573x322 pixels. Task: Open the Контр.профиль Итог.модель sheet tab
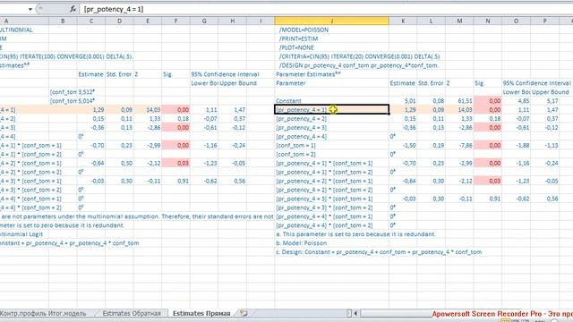click(x=43, y=313)
